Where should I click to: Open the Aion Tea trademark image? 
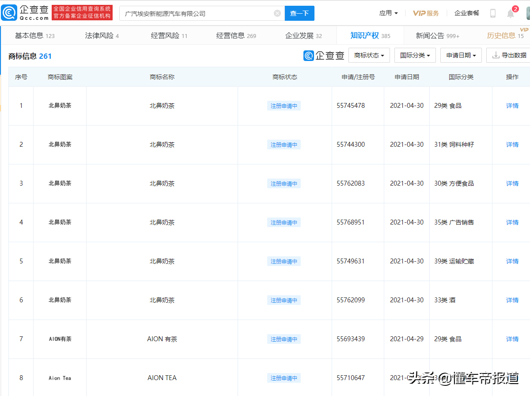click(60, 378)
